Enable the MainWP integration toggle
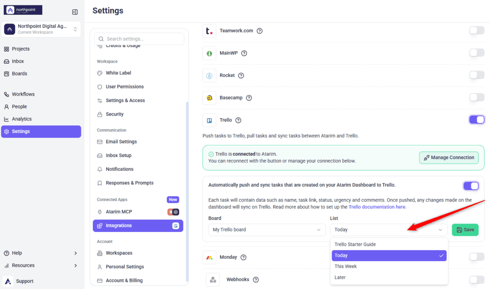This screenshot has width=490, height=289. coord(477,53)
